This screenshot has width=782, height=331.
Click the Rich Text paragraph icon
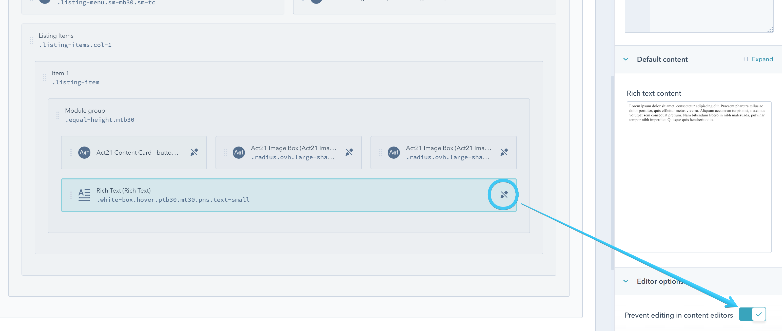coord(84,195)
